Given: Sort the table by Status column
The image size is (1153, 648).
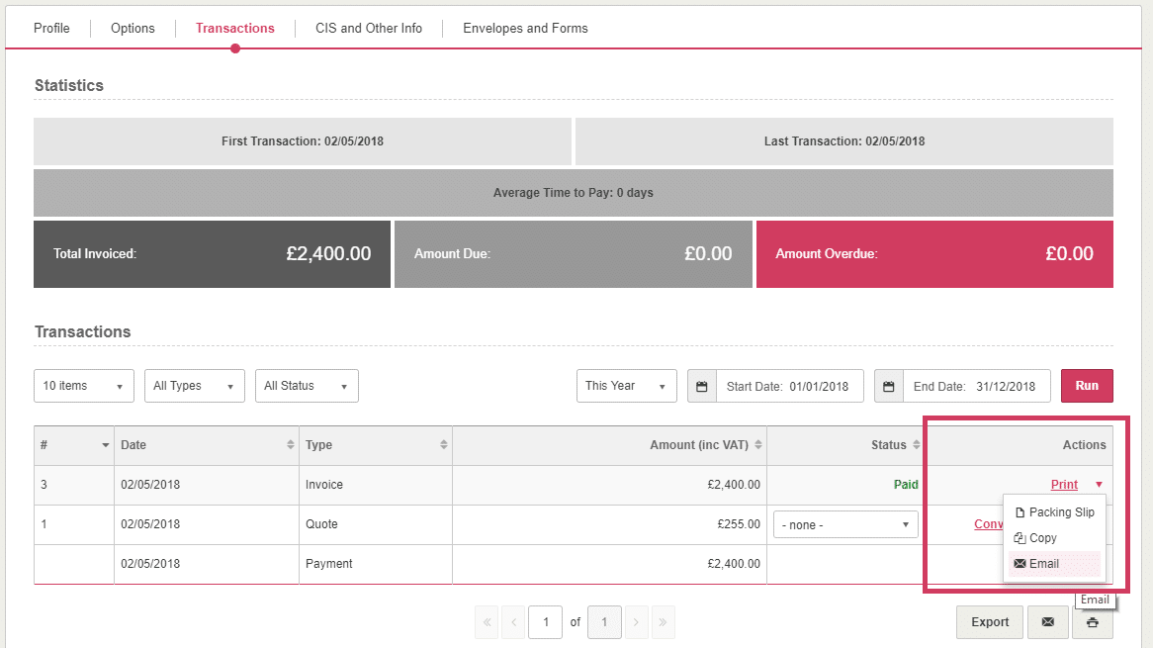Looking at the screenshot, I should point(916,445).
